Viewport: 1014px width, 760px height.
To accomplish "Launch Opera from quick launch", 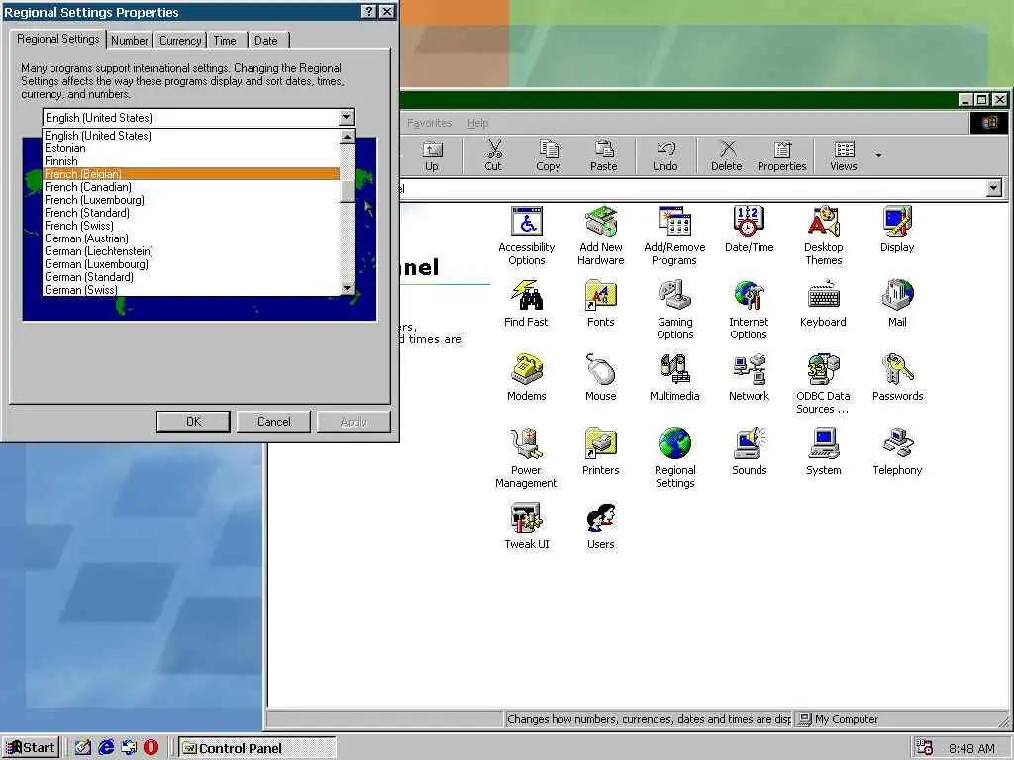I will point(151,748).
